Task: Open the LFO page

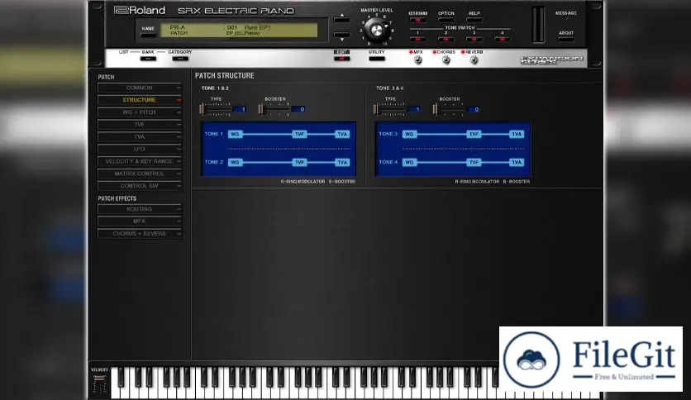Action: (139, 150)
